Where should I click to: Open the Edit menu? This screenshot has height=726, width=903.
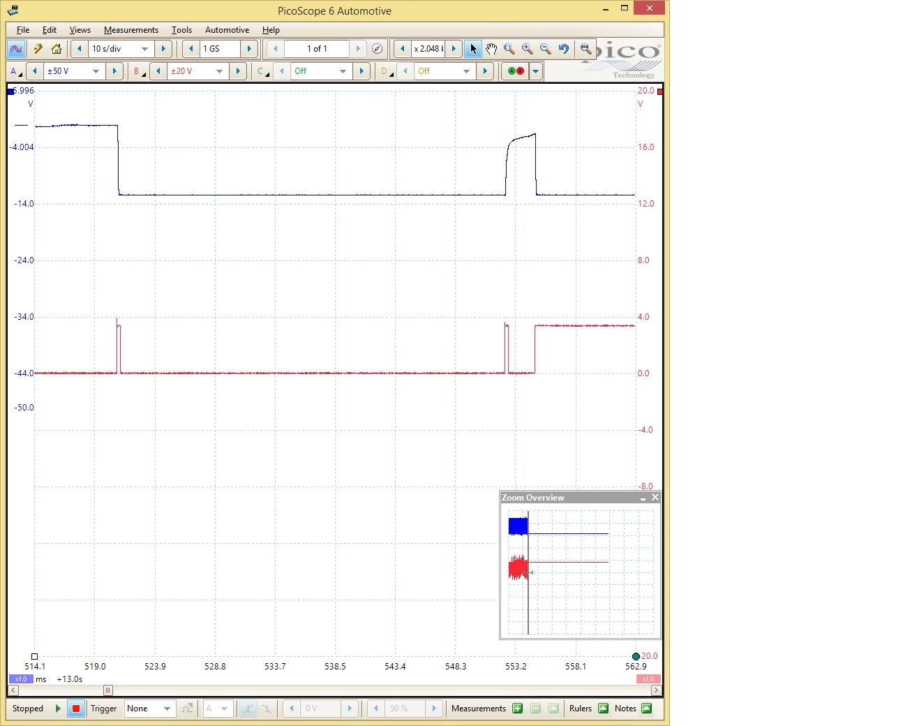point(49,30)
